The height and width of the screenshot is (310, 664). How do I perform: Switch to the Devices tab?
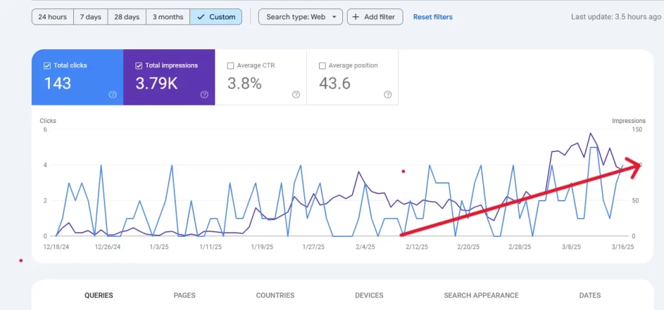point(369,295)
